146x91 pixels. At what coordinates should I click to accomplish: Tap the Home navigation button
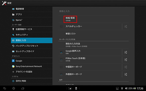[14, 88]
